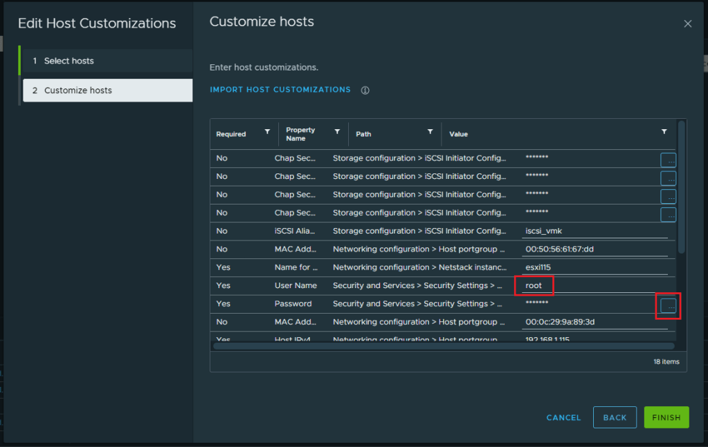
Task: Click the table's vertical scrollbar
Action: 681,187
